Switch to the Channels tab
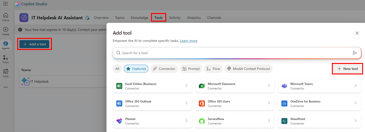365x132 pixels. 214,18
